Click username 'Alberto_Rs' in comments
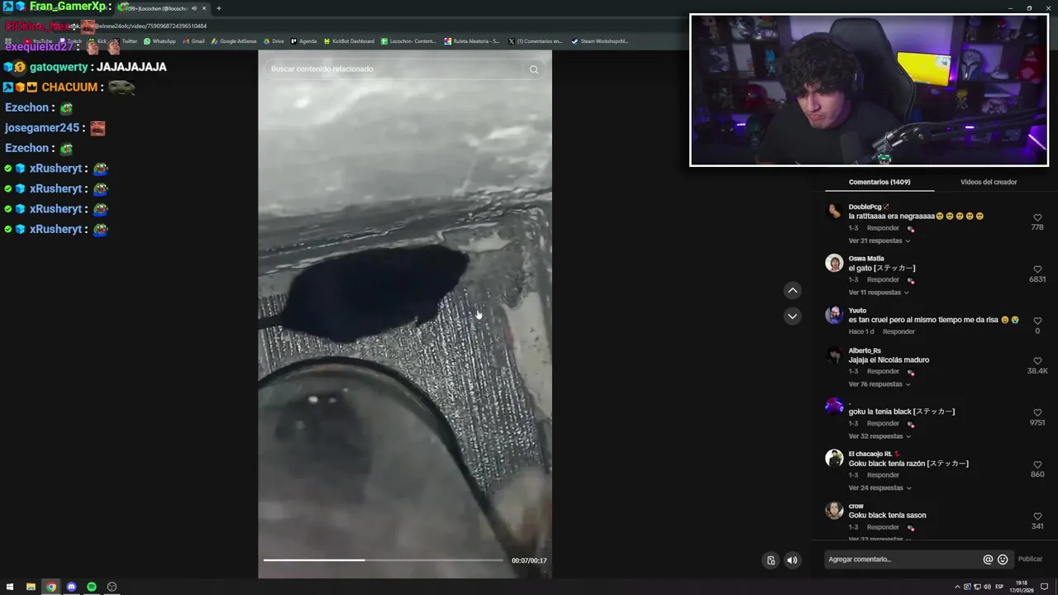 coord(865,350)
